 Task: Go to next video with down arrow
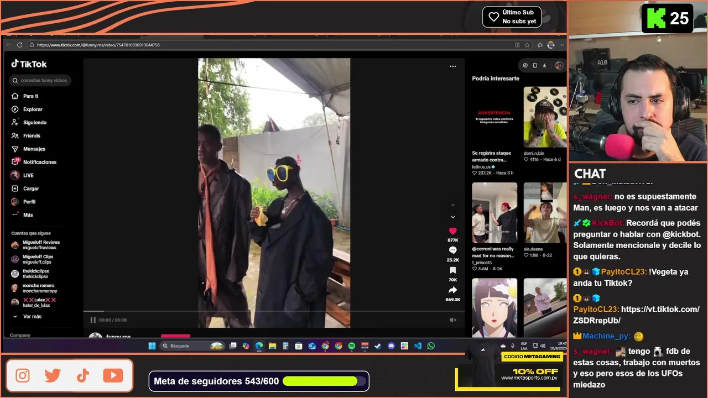tap(452, 217)
